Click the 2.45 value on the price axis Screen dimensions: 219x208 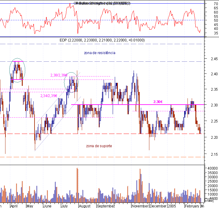(x=214, y=59)
